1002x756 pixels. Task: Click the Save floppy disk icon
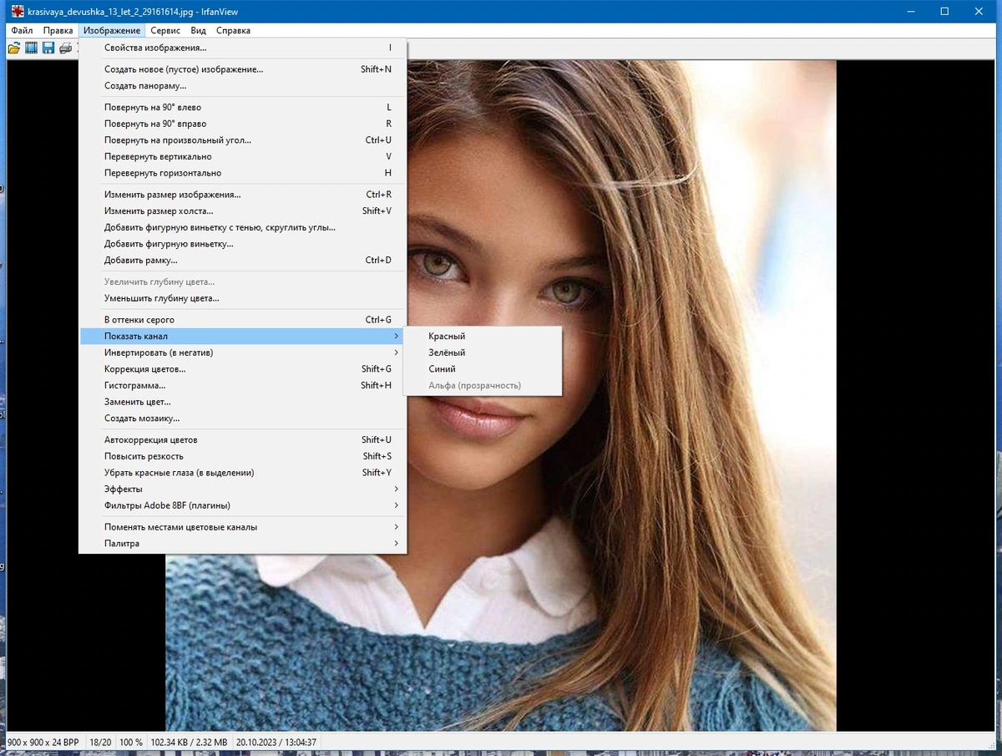pyautogui.click(x=48, y=48)
